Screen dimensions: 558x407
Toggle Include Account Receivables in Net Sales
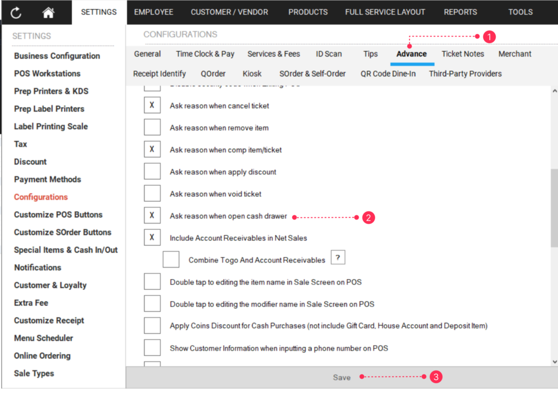click(152, 238)
